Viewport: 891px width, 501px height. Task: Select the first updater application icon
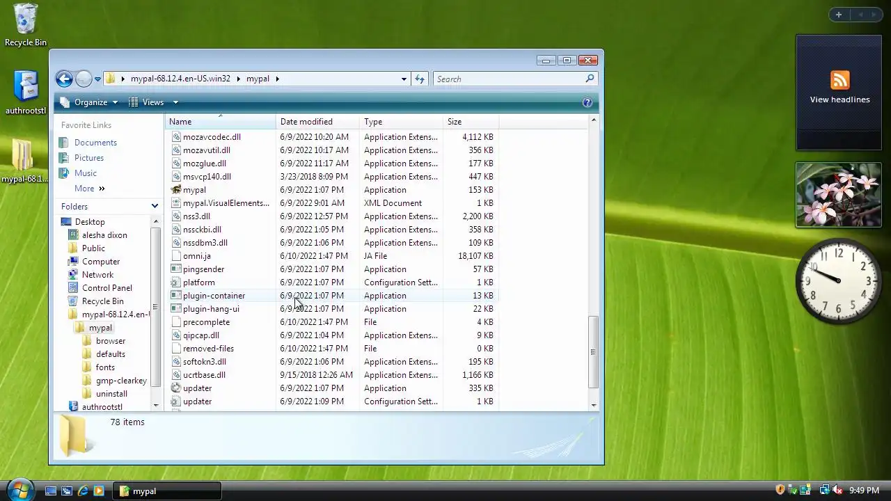(176, 388)
